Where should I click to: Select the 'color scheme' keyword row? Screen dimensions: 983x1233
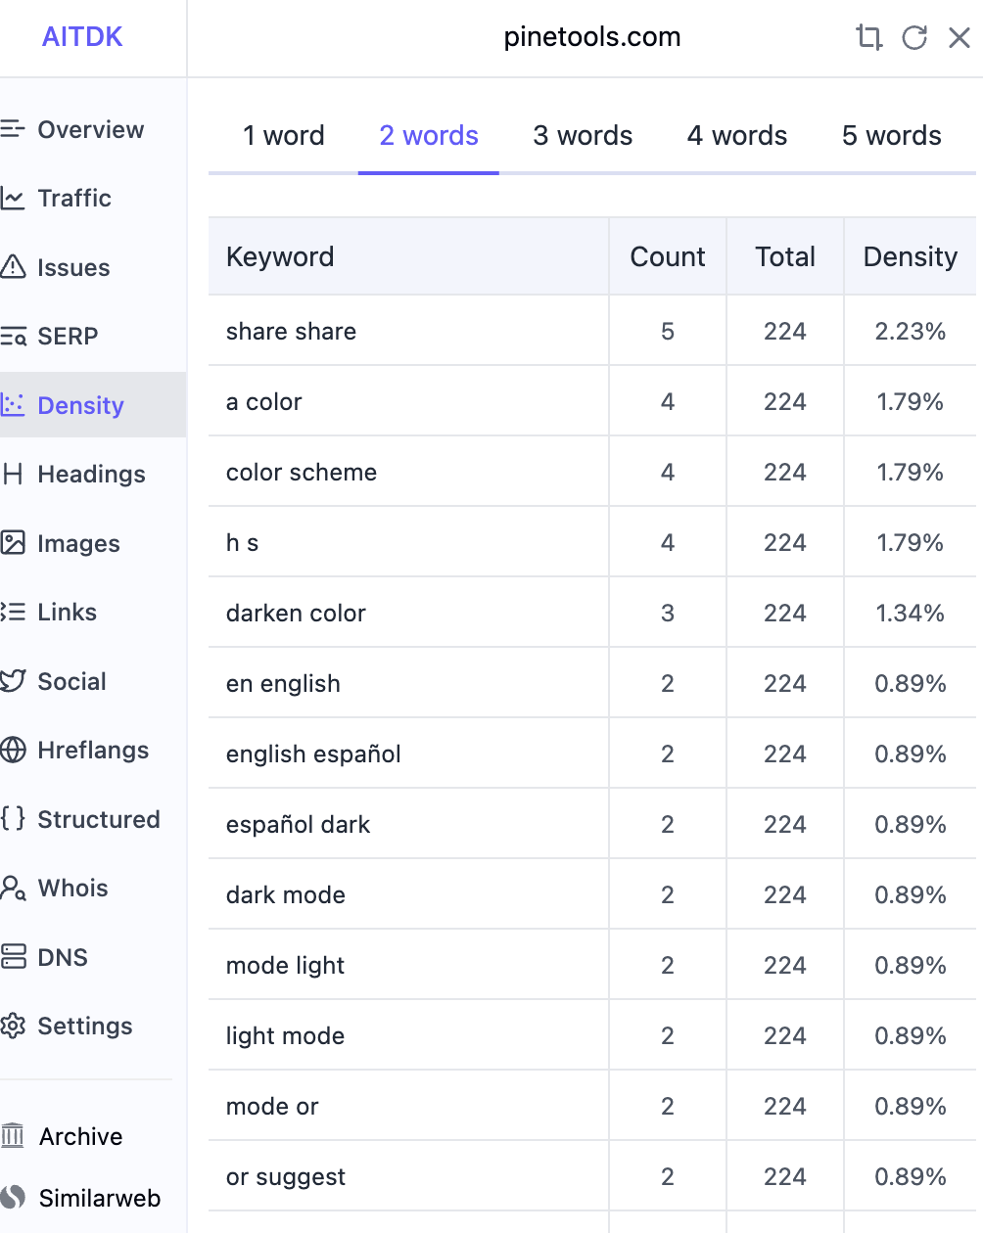click(302, 473)
